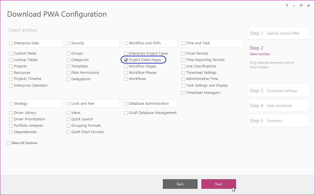Check the Resources option
The height and width of the screenshot is (195, 315).
[x=11, y=73]
